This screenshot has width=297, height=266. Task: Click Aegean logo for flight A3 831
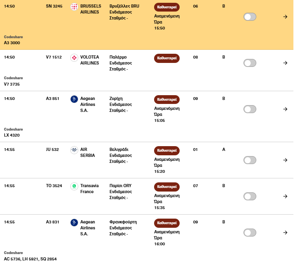pyautogui.click(x=74, y=223)
